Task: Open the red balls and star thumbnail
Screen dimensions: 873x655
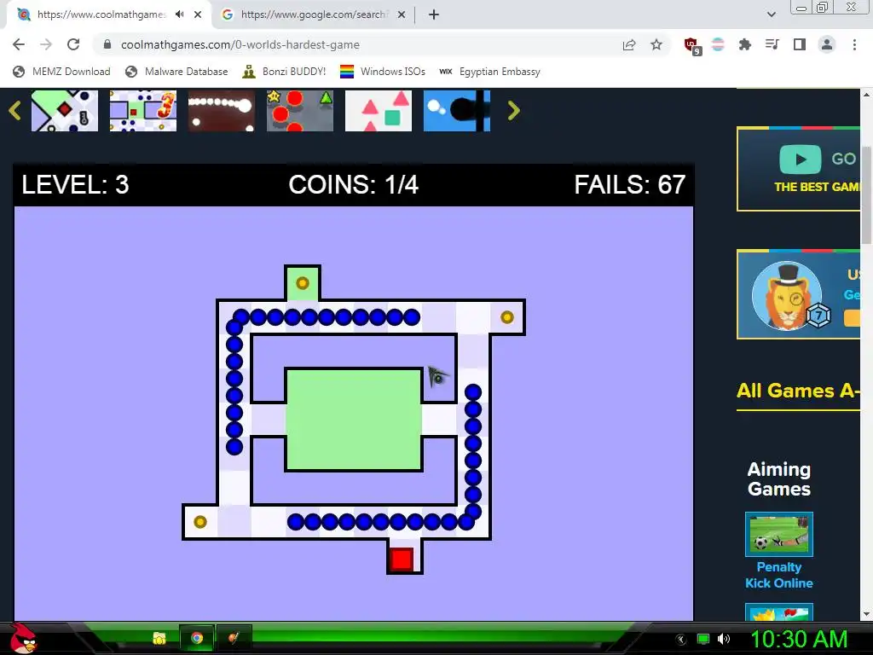Action: pos(300,111)
